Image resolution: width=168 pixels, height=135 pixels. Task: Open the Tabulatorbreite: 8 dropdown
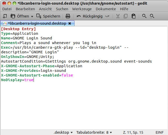coord(94,132)
